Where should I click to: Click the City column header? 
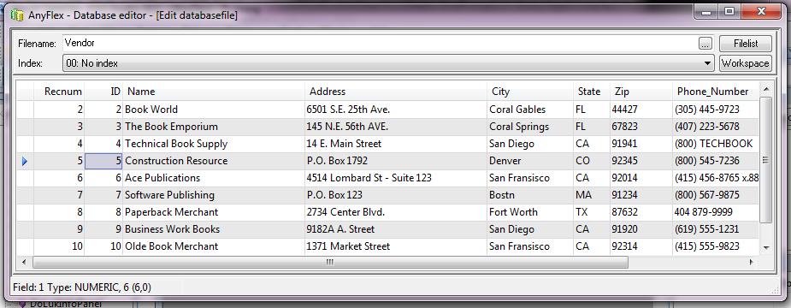coord(529,92)
